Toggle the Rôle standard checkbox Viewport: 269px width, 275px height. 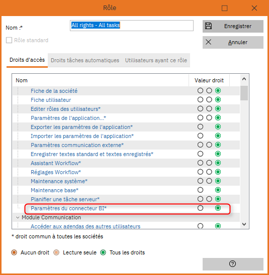click(9, 40)
